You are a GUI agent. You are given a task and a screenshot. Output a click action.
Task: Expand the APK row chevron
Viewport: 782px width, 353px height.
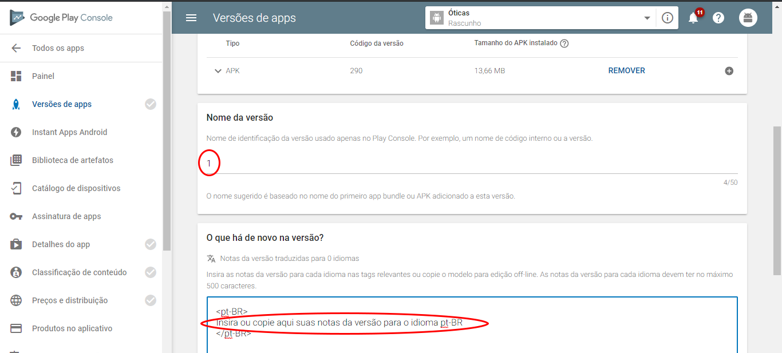point(218,71)
